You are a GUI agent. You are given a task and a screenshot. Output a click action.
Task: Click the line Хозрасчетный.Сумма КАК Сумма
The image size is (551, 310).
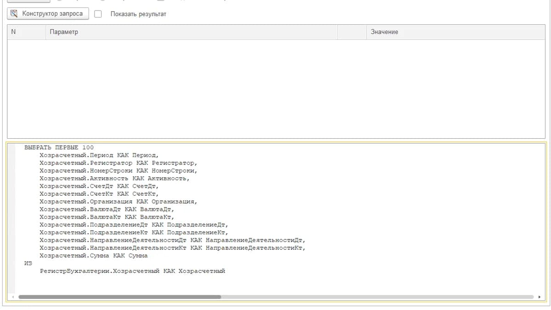coord(94,255)
